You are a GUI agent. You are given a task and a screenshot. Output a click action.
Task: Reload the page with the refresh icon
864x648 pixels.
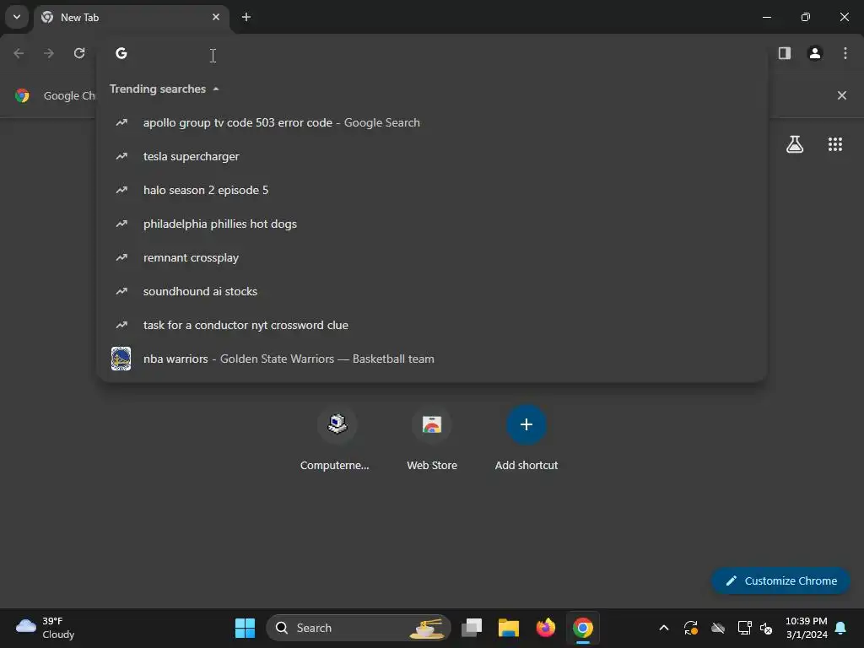(79, 53)
